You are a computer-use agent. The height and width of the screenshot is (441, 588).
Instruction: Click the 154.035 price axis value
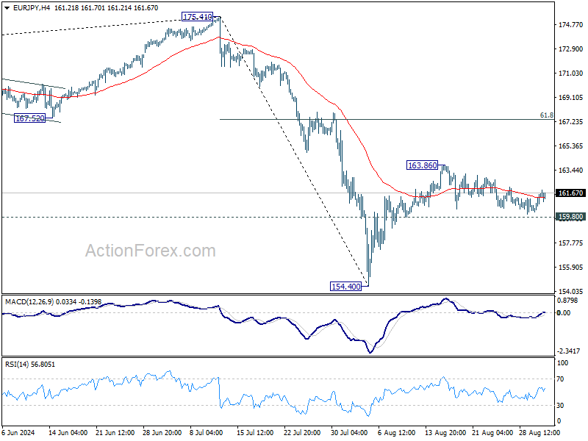(x=570, y=291)
